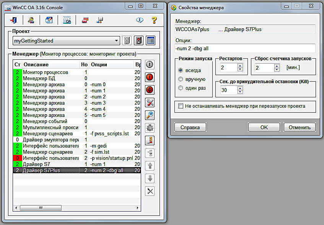Viewport: 324px width, 225px height.
Task: Click the gray traffic light start project button
Action: [x=127, y=40]
